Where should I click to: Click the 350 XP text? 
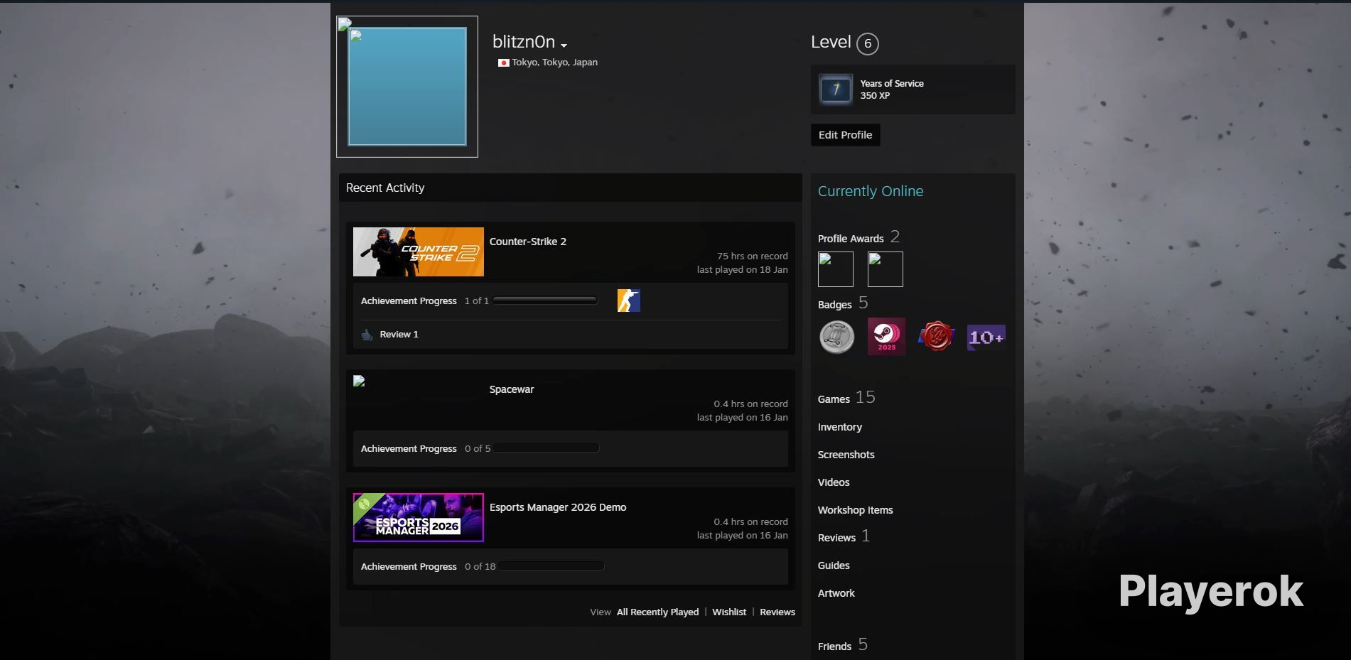tap(874, 95)
